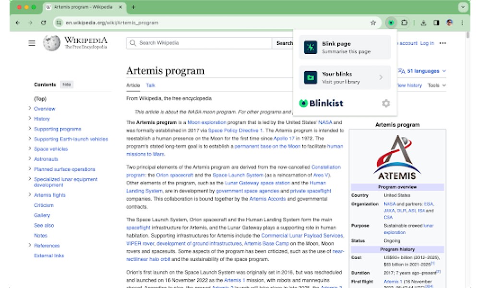Viewport: 480px width, 288px height.
Task: Open Your blinks library entry
Action: pos(345,77)
